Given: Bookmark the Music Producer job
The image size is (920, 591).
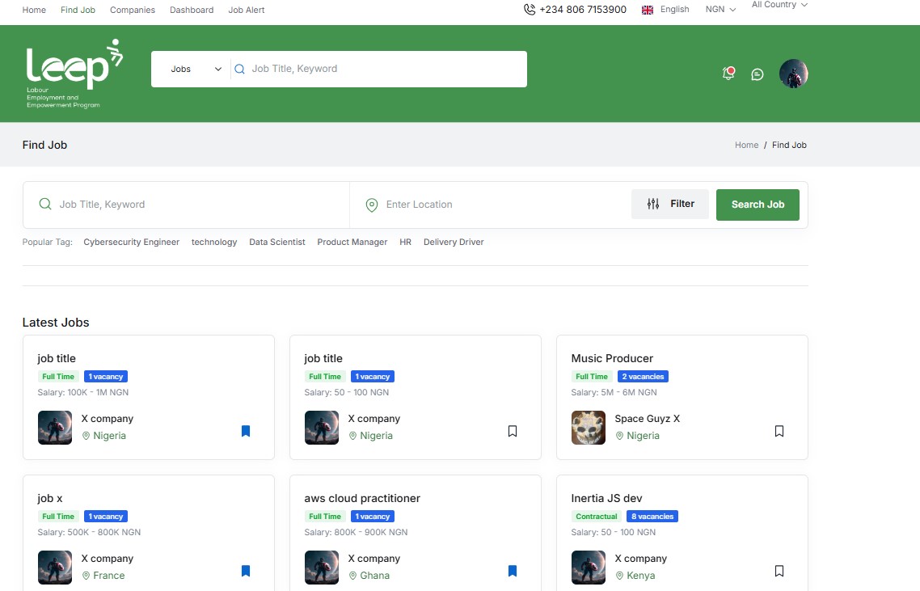Looking at the screenshot, I should click(779, 431).
